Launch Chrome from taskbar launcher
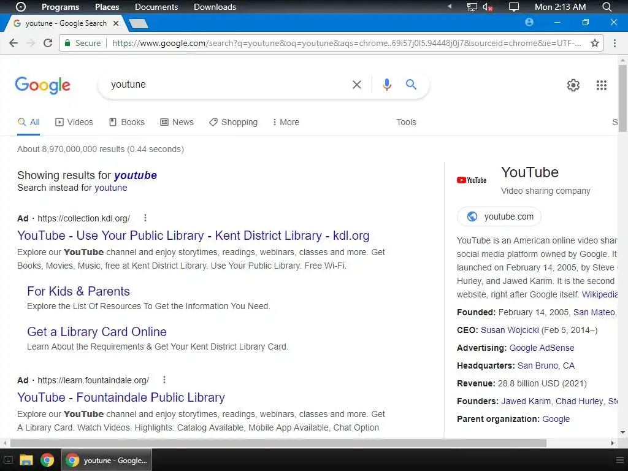 47,460
